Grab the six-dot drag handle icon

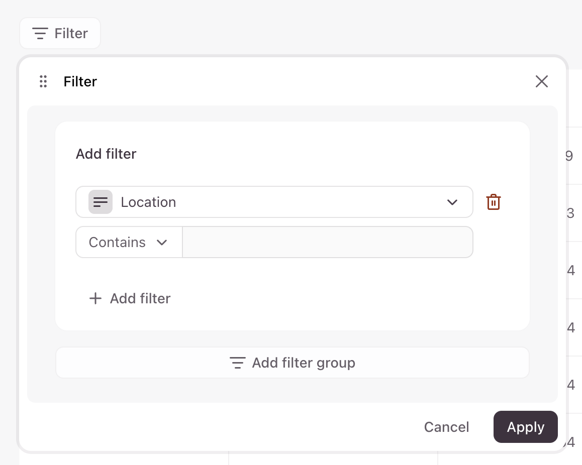click(43, 81)
